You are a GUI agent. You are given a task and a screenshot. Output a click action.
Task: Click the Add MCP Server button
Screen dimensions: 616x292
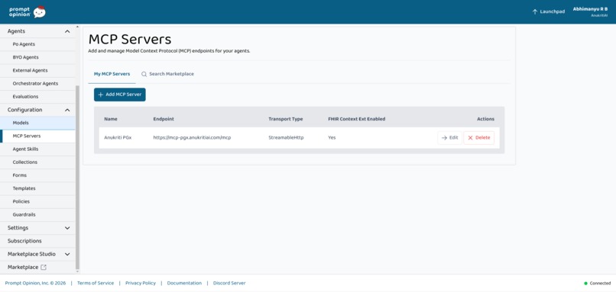120,95
